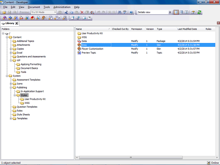
Task: Collapse the System folder node
Action: pos(7,76)
